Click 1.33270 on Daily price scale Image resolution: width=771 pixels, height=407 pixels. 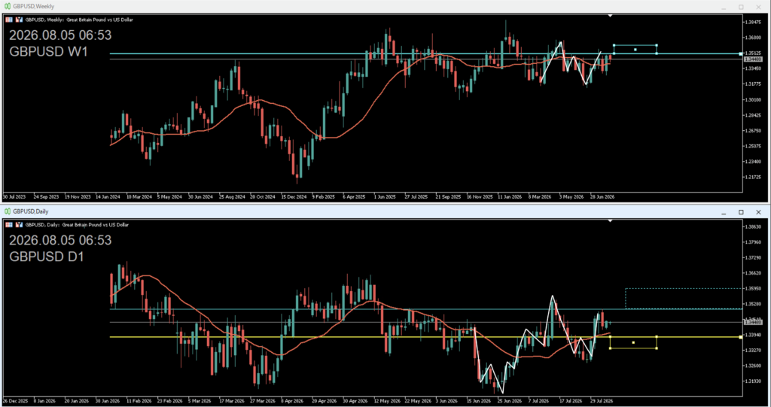(753, 350)
